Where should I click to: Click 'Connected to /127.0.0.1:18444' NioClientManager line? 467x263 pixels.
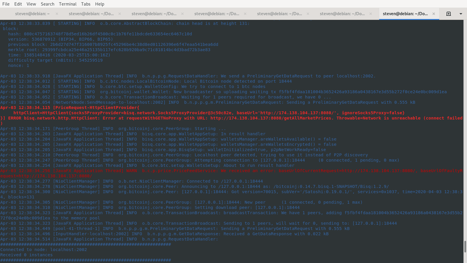click(x=132, y=181)
